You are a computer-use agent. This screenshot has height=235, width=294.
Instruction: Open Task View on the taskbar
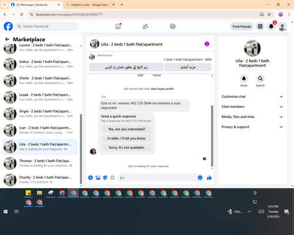point(16,211)
